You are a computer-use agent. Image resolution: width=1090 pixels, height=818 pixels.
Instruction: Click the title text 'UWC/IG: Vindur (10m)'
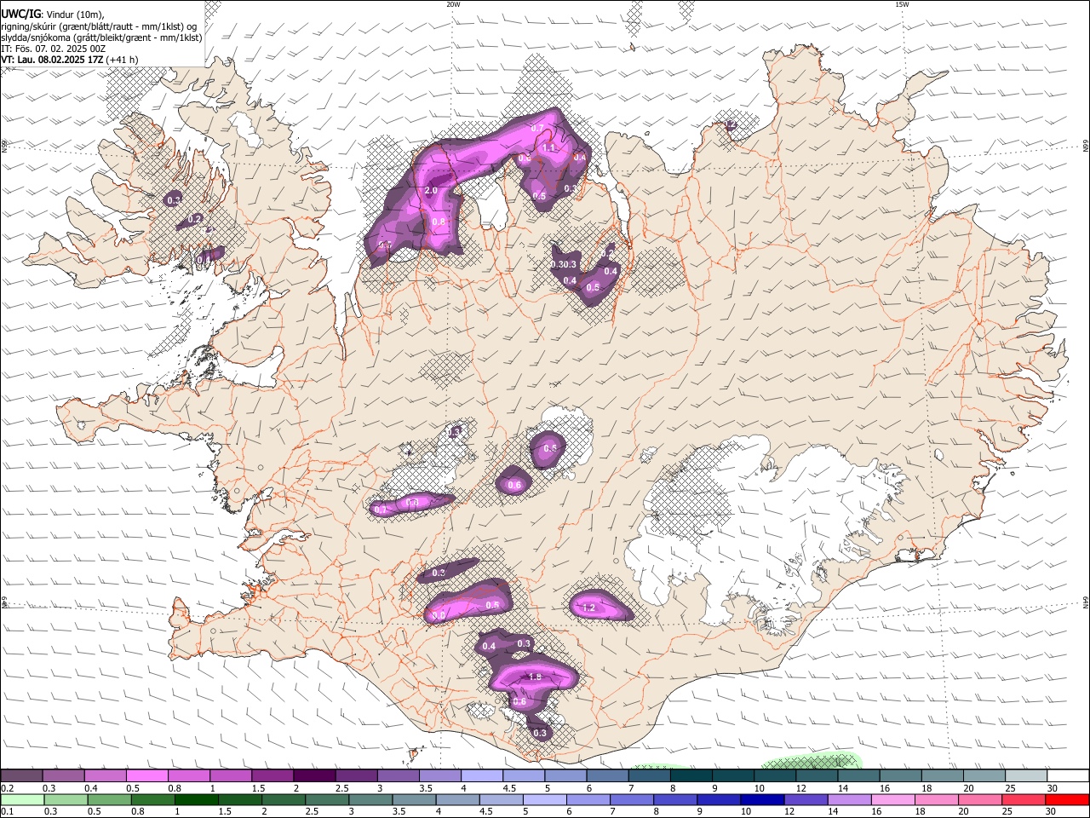click(51, 14)
